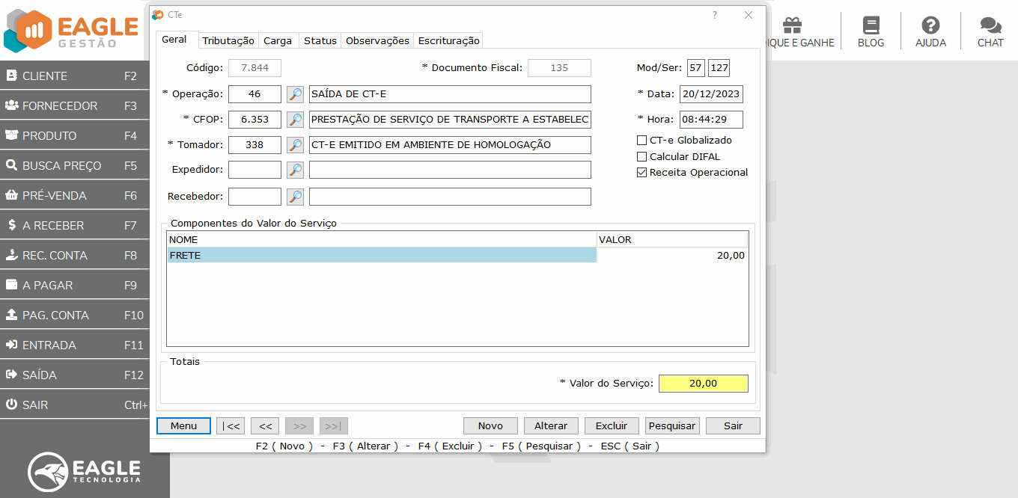
Task: Switch to the Status tab
Action: [320, 40]
